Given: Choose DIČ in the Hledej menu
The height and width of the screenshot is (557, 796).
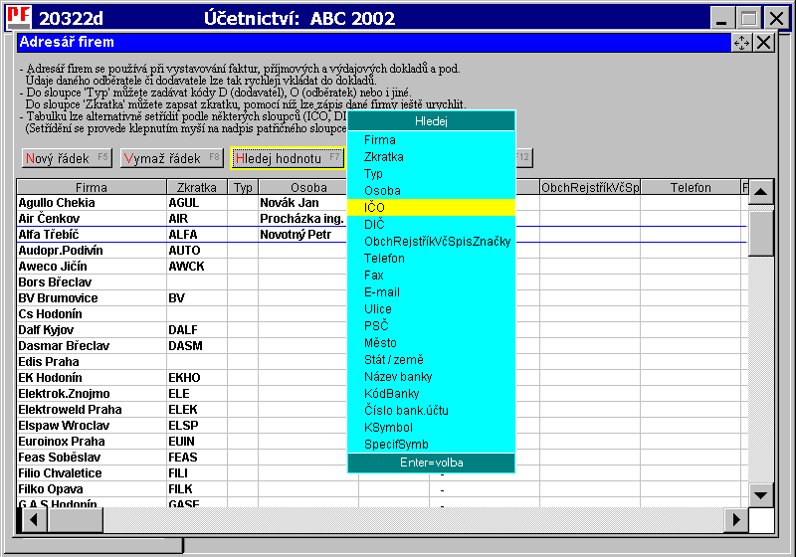Looking at the screenshot, I should (431, 224).
